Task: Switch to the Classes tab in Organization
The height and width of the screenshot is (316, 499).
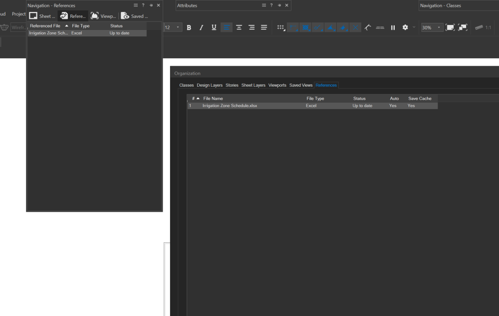Action: point(186,85)
